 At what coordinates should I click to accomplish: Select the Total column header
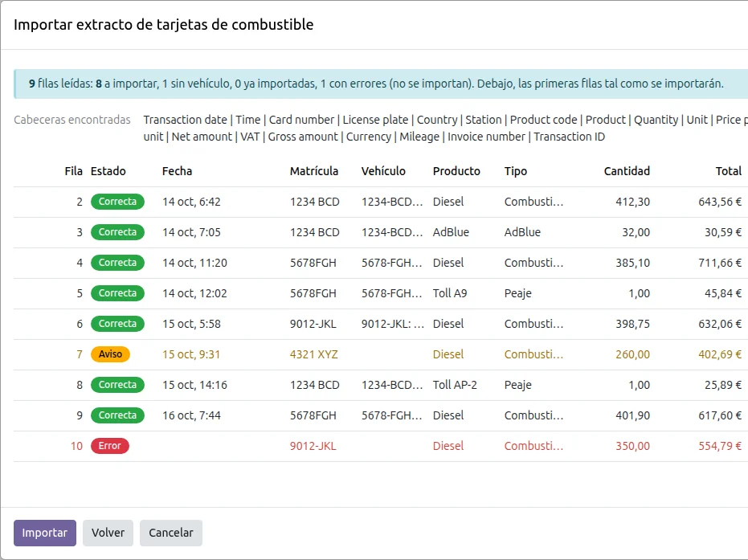(729, 171)
